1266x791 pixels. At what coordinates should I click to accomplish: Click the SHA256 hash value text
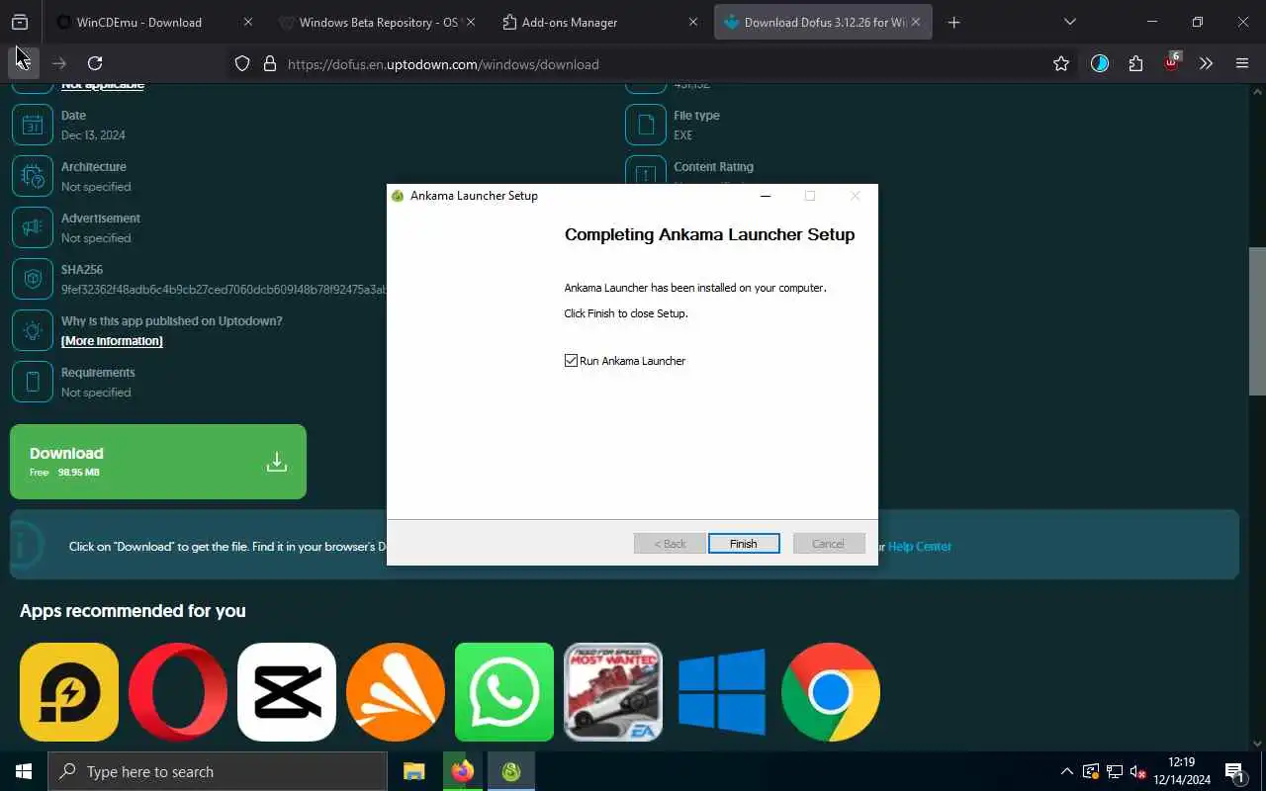224,290
